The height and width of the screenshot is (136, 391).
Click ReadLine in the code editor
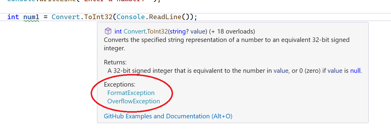[x=165, y=17]
